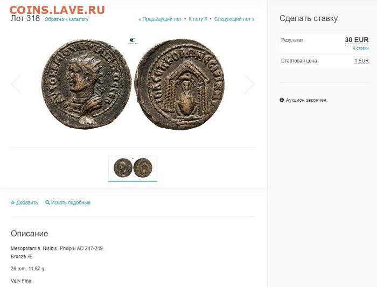Click the Лот 318 heading
377x287 pixels.
point(25,18)
